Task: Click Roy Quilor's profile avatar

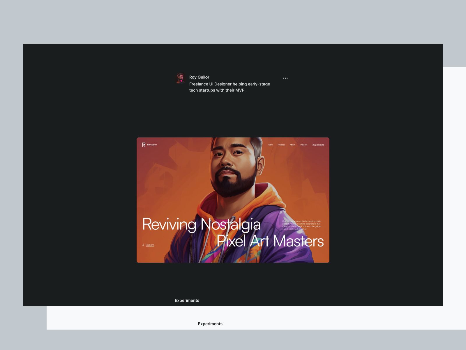Action: pyautogui.click(x=181, y=78)
